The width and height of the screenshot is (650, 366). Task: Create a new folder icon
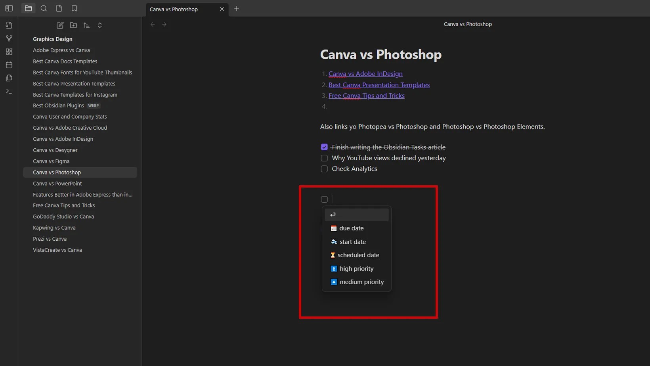(x=73, y=25)
